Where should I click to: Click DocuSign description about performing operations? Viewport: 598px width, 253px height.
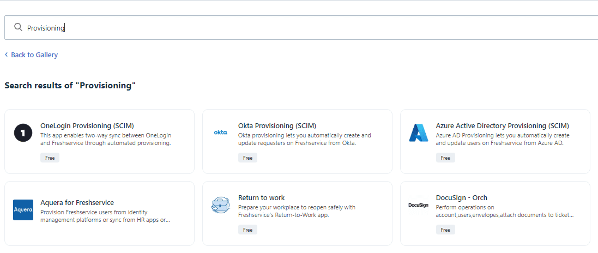[505, 211]
